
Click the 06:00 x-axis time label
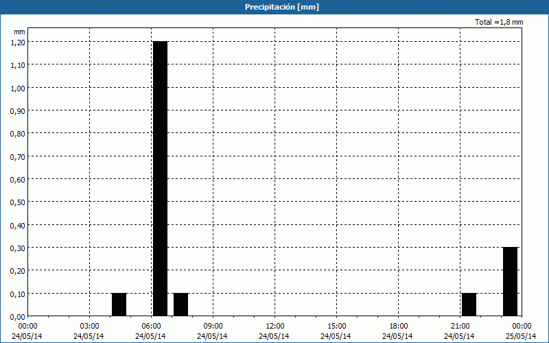point(151,327)
